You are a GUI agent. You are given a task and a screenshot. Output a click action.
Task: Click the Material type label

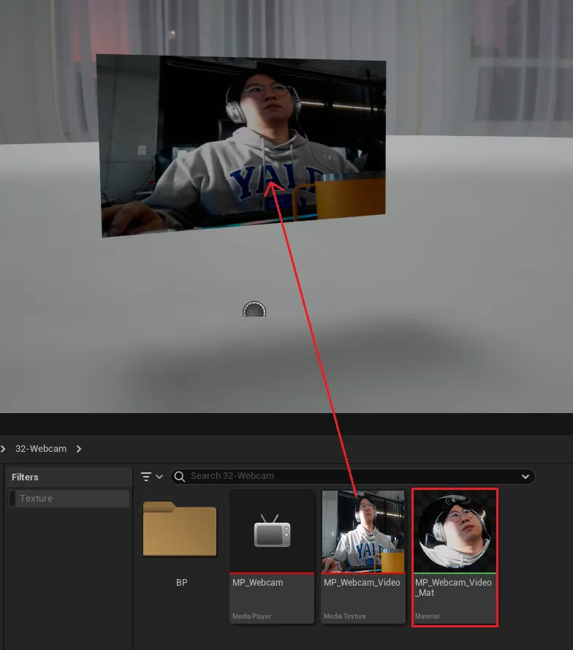[427, 616]
